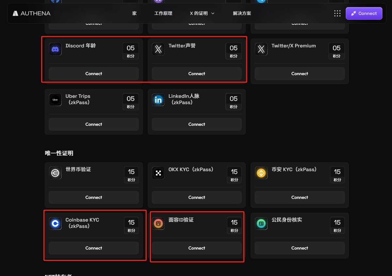
Task: Click the 世界币验证 title text
Action: pos(78,169)
